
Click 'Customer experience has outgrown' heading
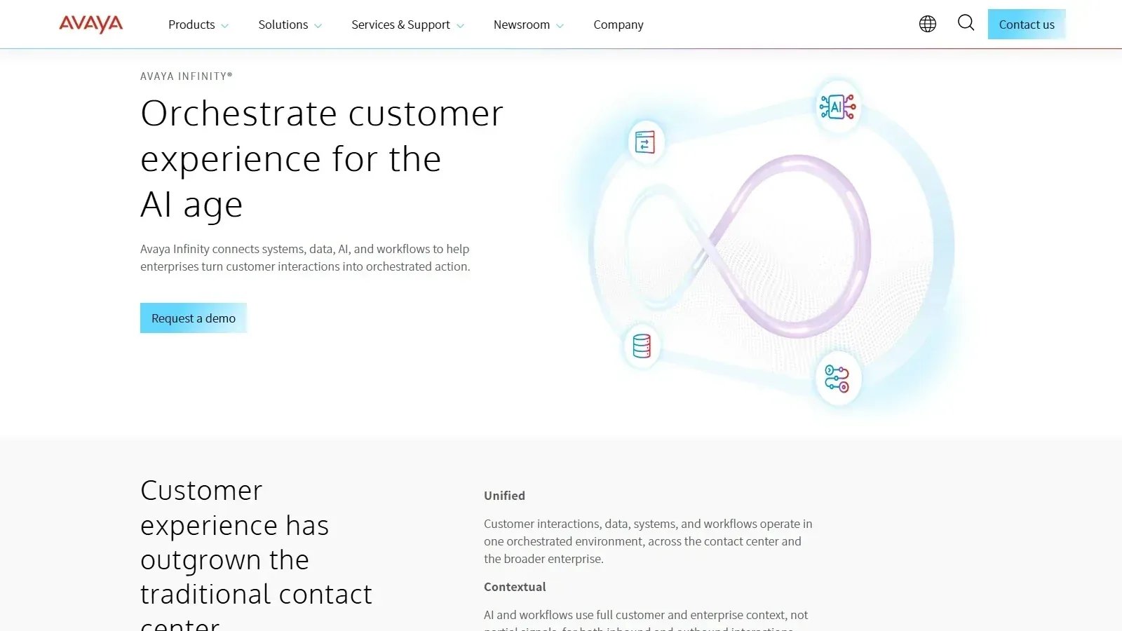tap(256, 554)
